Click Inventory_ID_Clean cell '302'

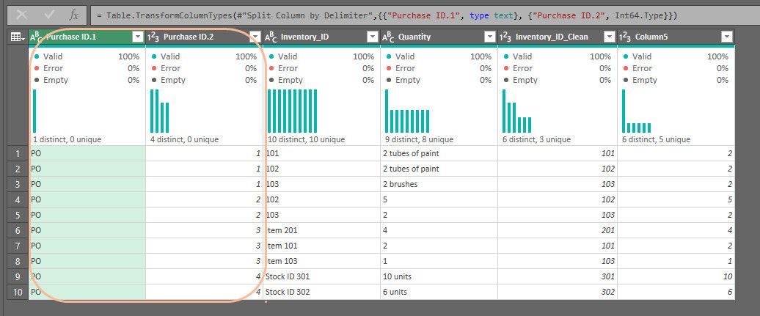558,292
